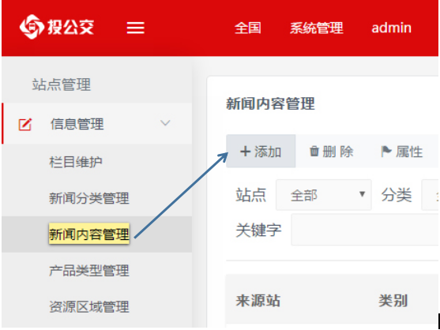Image resolution: width=440 pixels, height=330 pixels.
Task: Select highlighted 新闻内容管理 sidebar item
Action: (89, 234)
